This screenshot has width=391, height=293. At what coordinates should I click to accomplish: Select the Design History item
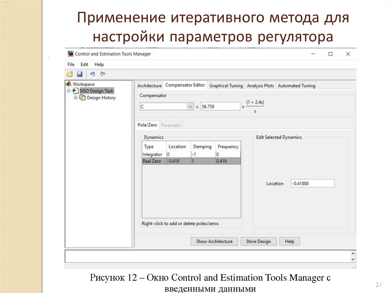tap(101, 97)
